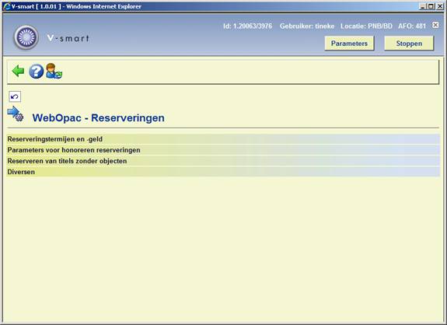This screenshot has width=447, height=325.
Task: Open the Parameters button
Action: pyautogui.click(x=349, y=44)
